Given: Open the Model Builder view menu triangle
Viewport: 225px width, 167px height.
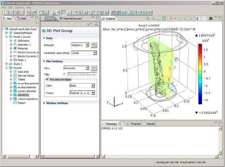Looking at the screenshot, I should [36, 23].
